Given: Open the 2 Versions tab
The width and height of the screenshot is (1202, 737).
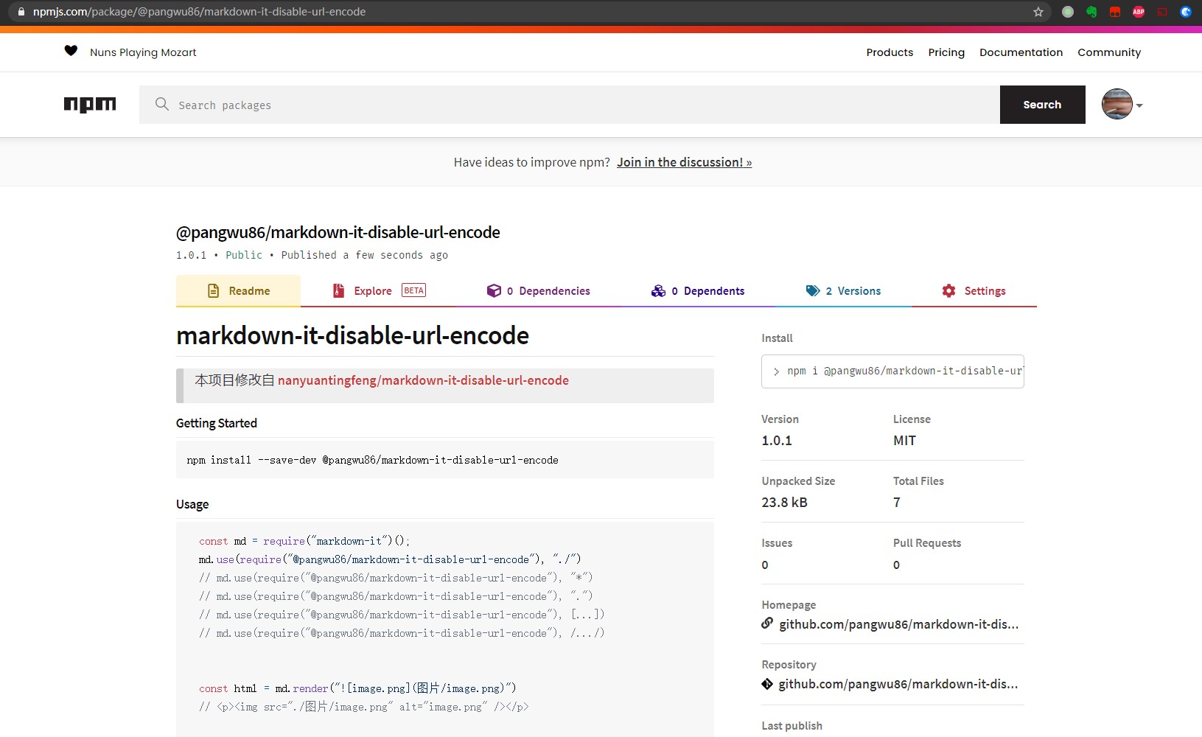Looking at the screenshot, I should point(843,290).
